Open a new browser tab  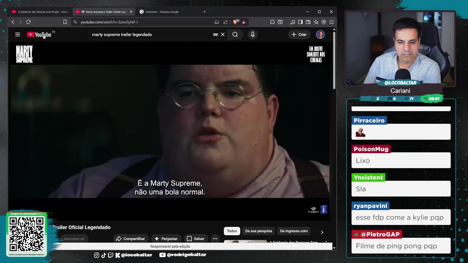click(204, 12)
